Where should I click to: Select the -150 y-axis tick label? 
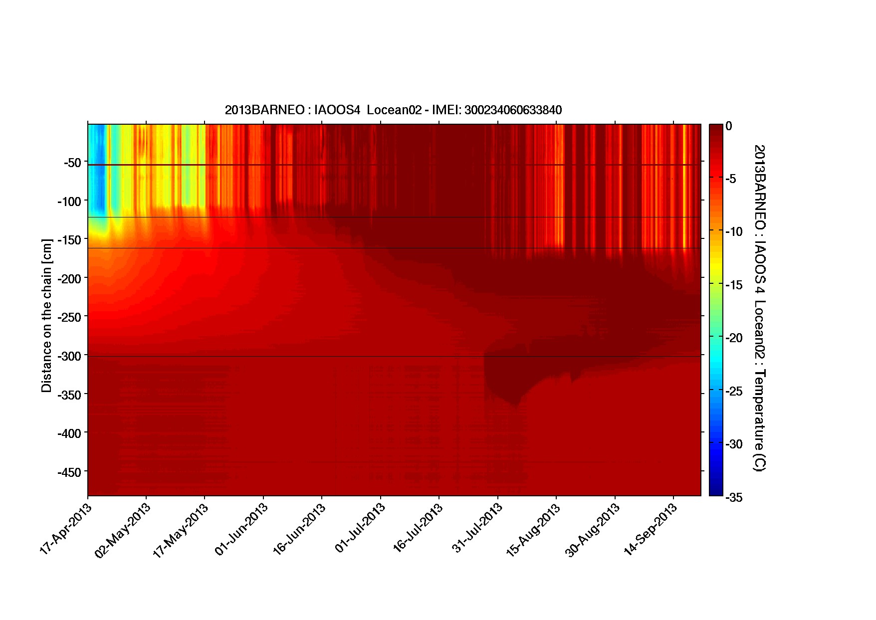[x=70, y=240]
